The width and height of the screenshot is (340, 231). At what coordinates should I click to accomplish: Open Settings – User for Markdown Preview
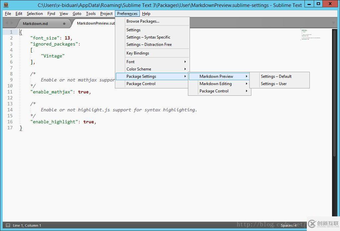point(280,84)
